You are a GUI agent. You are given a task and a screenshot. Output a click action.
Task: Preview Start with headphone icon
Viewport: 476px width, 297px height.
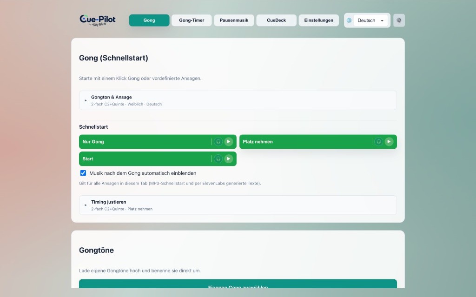click(x=218, y=159)
